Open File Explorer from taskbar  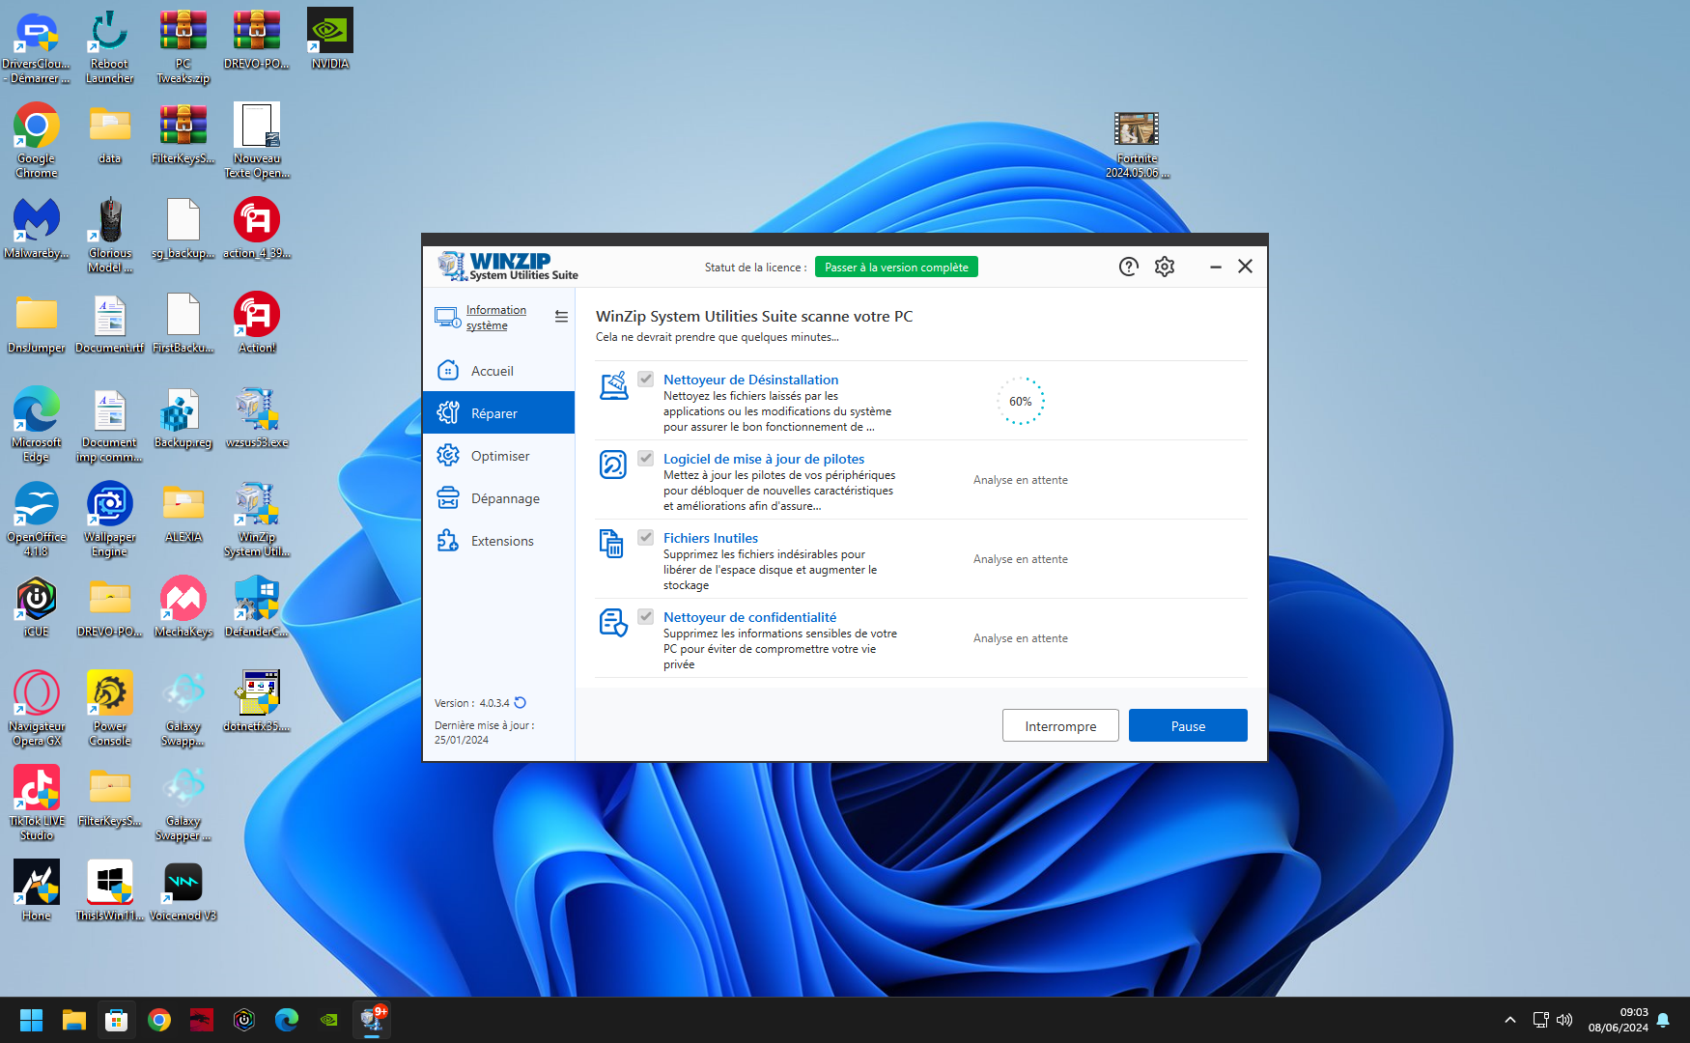(74, 1020)
